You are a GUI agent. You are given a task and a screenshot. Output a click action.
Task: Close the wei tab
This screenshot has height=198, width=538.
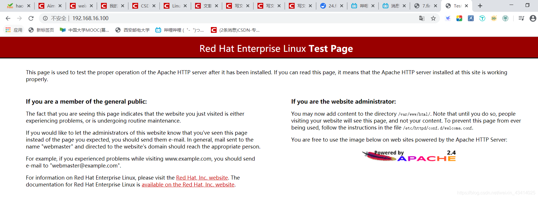point(91,6)
